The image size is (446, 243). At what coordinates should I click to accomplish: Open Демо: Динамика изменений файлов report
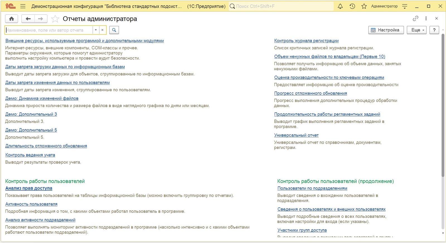pyautogui.click(x=42, y=98)
